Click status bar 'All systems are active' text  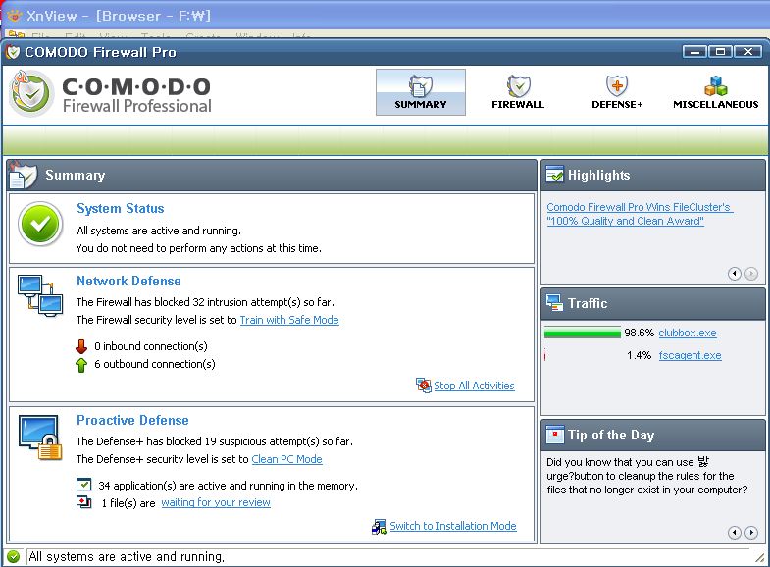tap(127, 557)
